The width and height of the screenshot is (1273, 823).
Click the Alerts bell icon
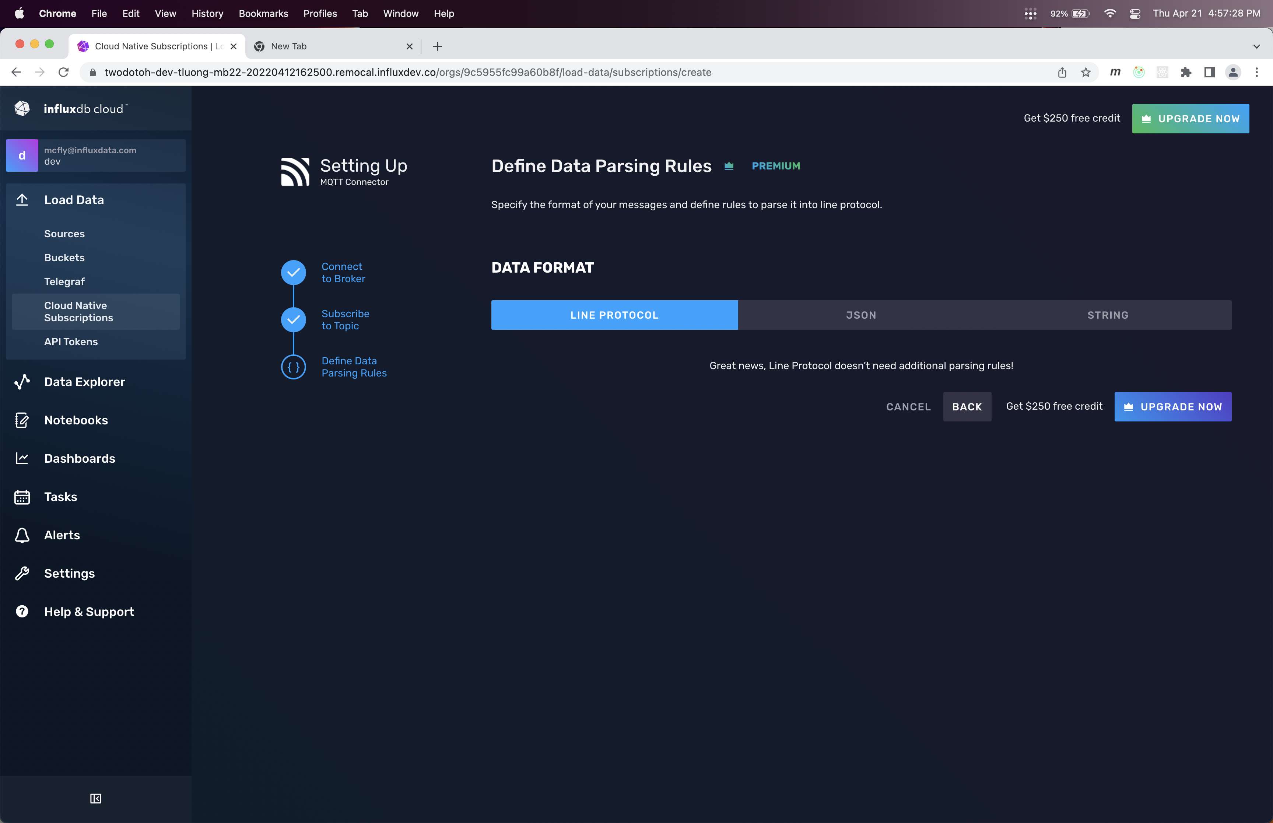(22, 535)
